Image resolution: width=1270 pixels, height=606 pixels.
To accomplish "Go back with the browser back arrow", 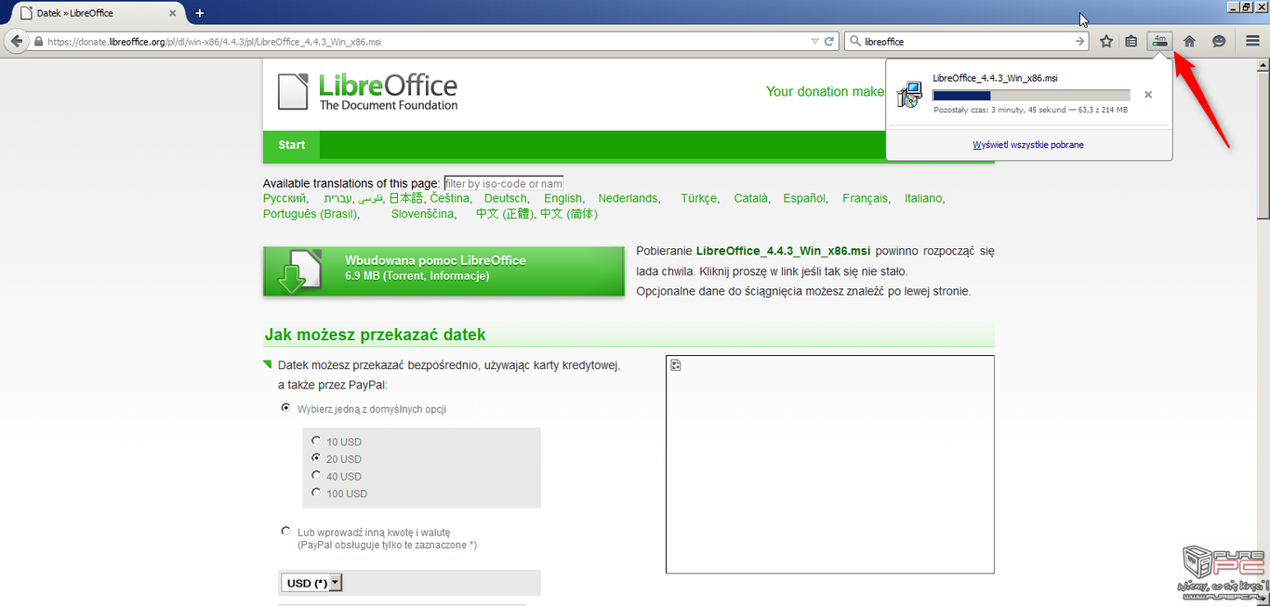I will [x=16, y=42].
